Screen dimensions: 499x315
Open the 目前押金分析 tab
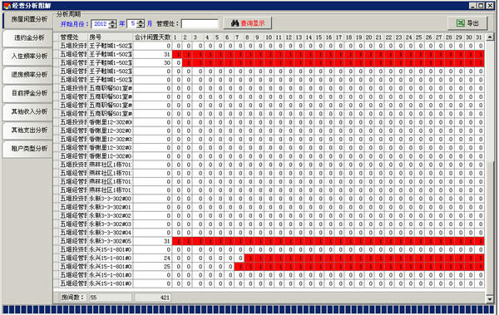[x=27, y=93]
